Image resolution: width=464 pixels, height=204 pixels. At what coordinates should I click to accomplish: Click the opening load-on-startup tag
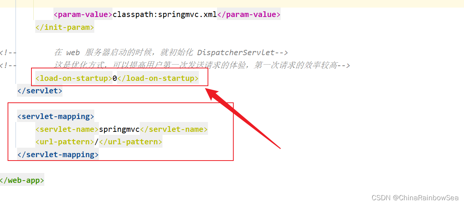(x=74, y=79)
